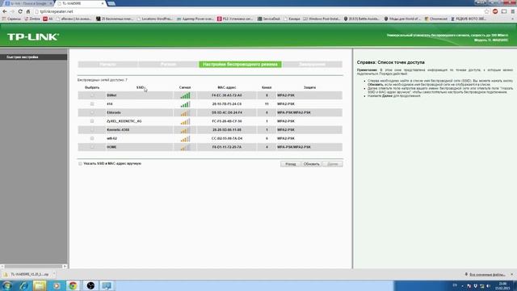Click the signal bars for the HOME network
The image size is (517, 291).
pos(185,147)
